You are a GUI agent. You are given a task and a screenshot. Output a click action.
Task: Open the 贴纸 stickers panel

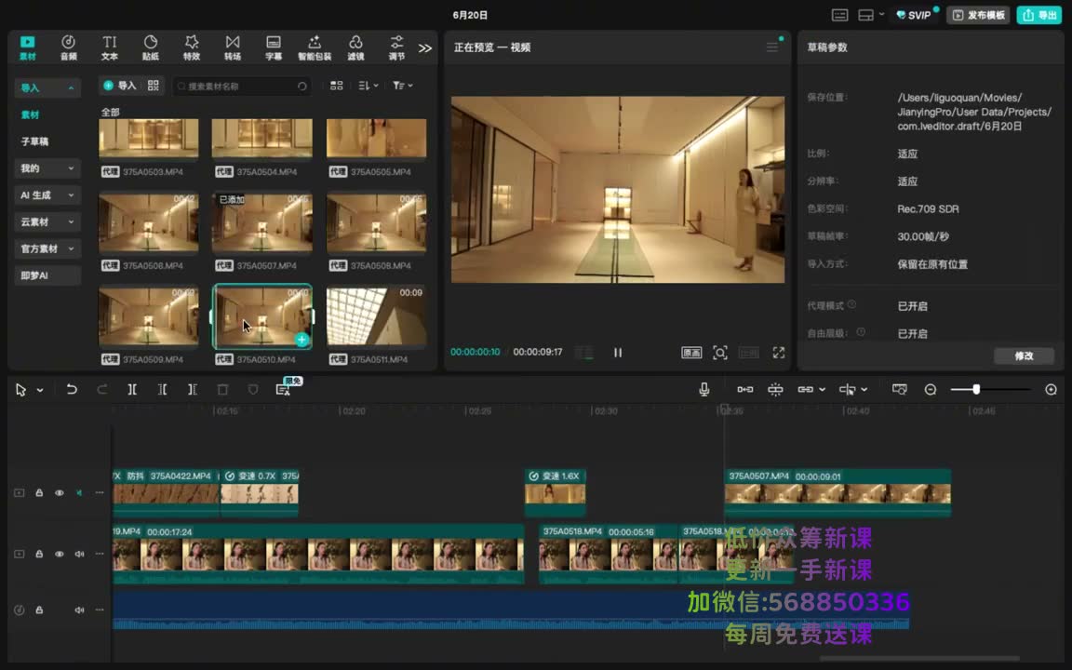(x=151, y=47)
